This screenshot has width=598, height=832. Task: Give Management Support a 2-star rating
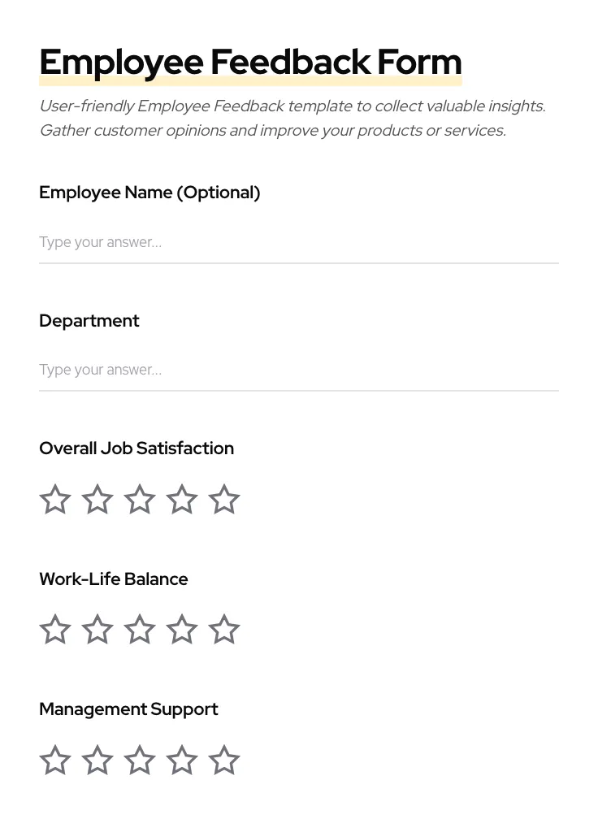[x=97, y=760]
